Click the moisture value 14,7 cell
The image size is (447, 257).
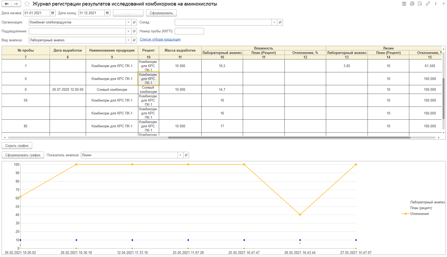[x=222, y=90]
